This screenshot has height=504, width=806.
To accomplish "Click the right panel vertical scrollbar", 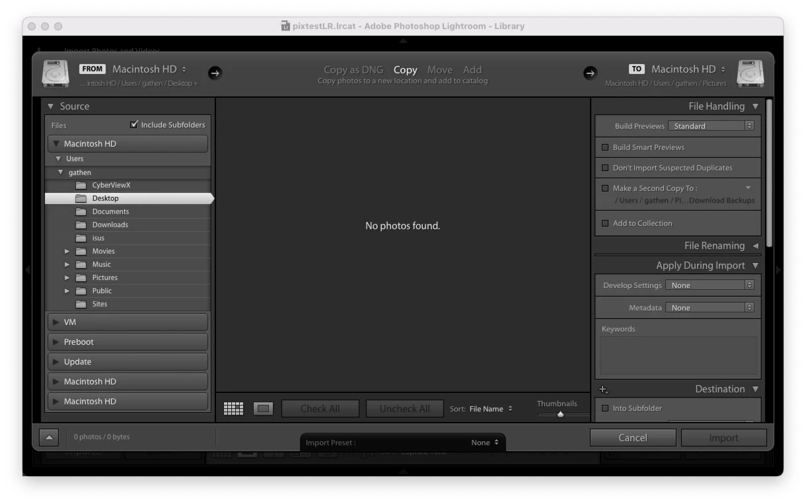I will pos(769,173).
